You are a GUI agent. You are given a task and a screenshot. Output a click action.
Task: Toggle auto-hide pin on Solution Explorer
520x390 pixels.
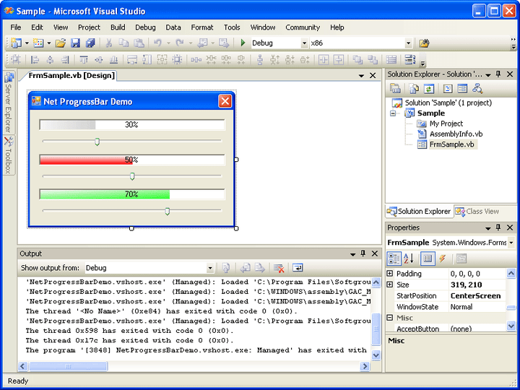(498, 74)
